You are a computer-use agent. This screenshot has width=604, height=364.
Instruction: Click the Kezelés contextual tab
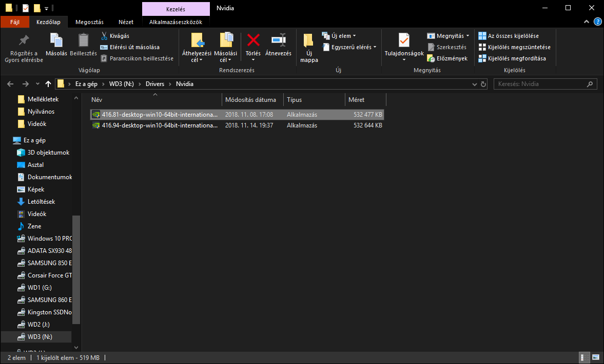click(x=176, y=9)
